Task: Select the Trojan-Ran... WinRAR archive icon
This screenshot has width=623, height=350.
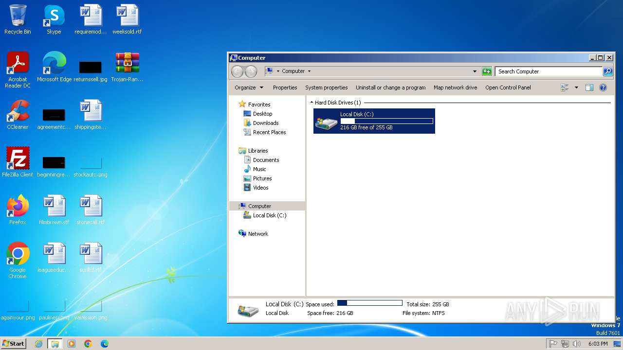Action: coord(128,67)
